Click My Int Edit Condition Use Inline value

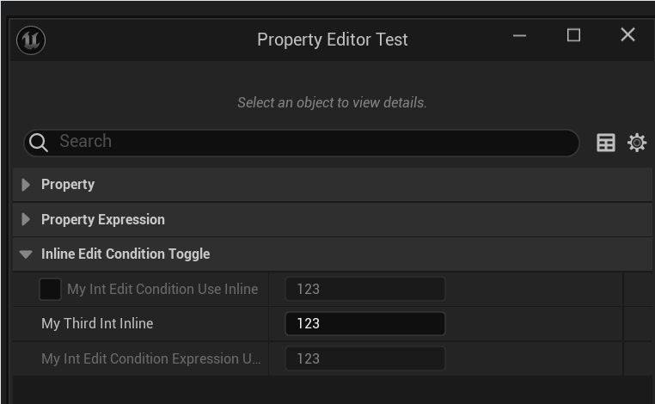[364, 290]
